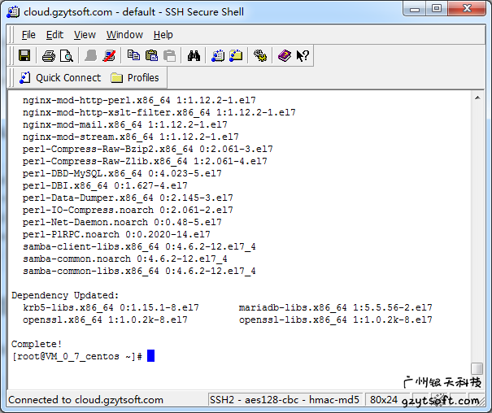Image resolution: width=492 pixels, height=413 pixels.
Task: Open a New File Transfer Window
Action: point(236,56)
